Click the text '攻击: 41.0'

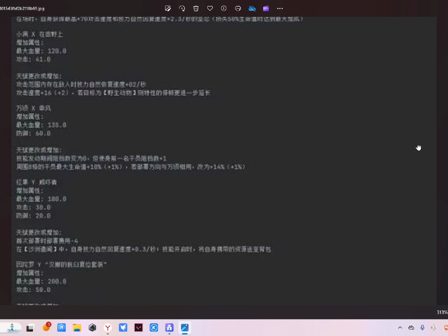click(x=33, y=59)
